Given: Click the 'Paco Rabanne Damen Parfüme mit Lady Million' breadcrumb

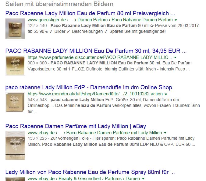Looking at the screenshot, I should point(114,133).
